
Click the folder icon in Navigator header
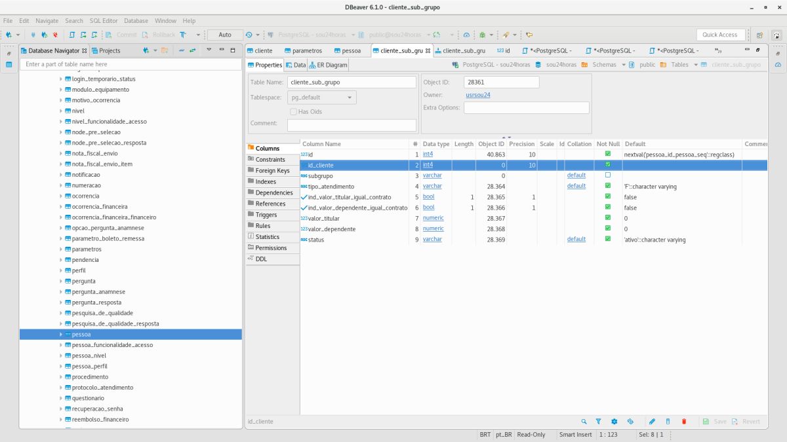click(x=165, y=50)
